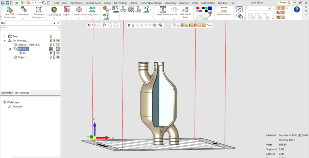Collapse the For Printing tree node
The width and height of the screenshot is (309, 158).
tap(4, 41)
